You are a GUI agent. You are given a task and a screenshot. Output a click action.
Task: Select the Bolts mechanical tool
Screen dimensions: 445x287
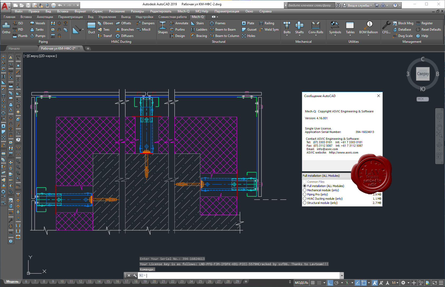(287, 28)
